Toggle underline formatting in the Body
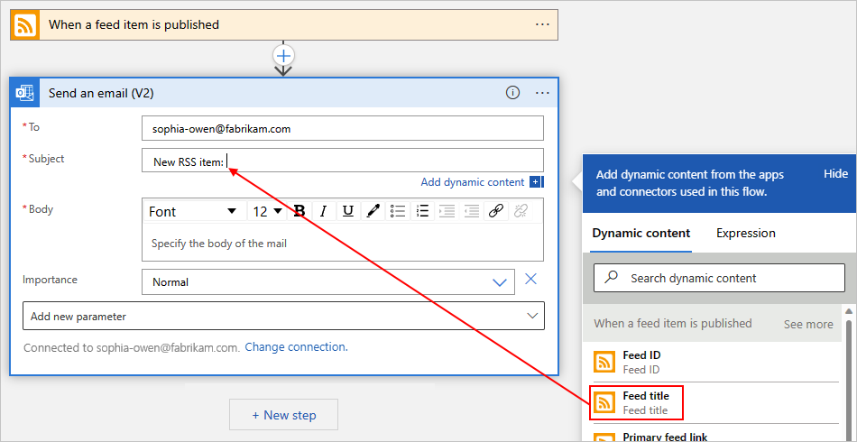 (348, 211)
